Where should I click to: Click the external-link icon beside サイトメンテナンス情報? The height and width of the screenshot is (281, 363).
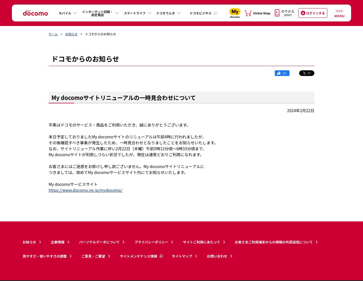click(161, 256)
